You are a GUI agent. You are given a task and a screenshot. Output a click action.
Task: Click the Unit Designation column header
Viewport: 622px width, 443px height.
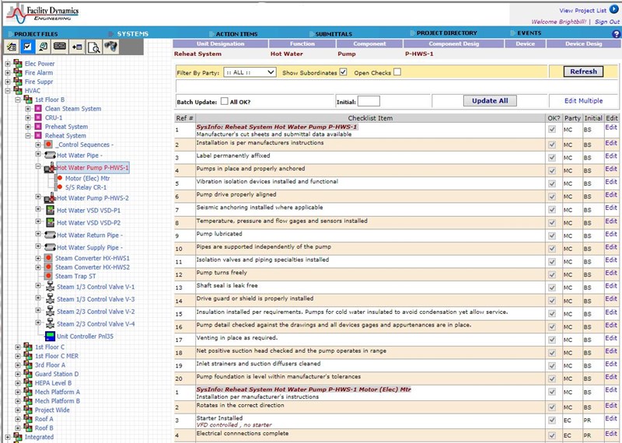pos(220,44)
